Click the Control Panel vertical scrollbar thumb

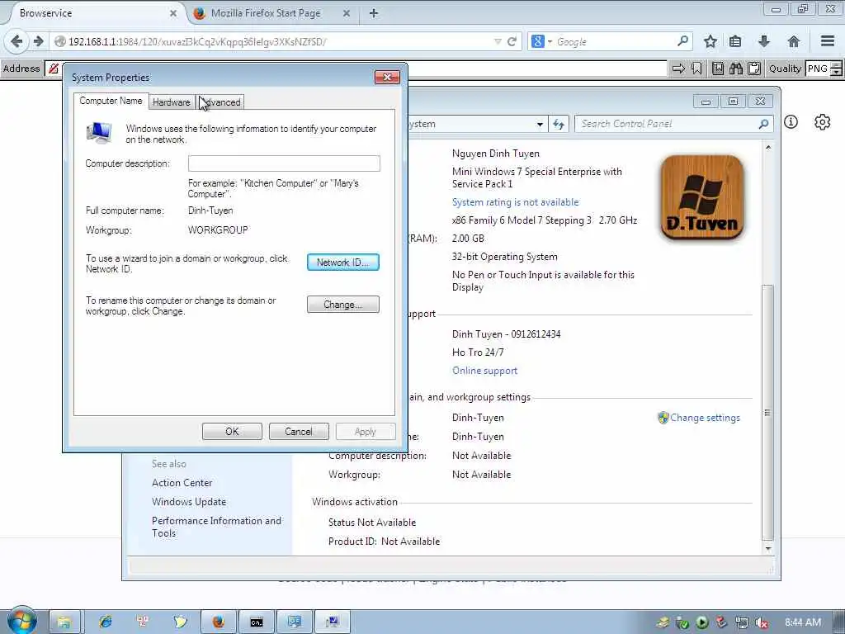(x=768, y=413)
